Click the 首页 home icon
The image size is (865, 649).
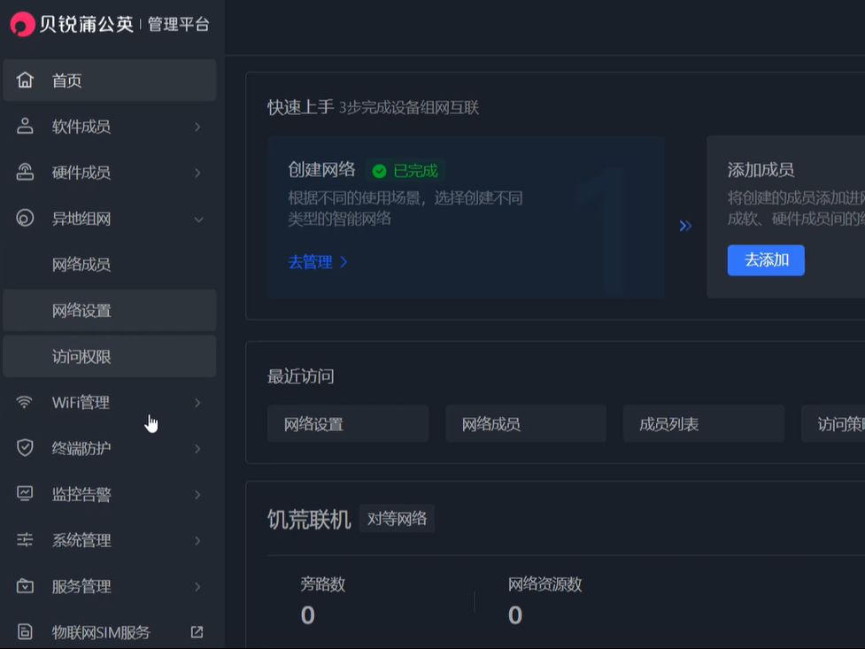25,80
